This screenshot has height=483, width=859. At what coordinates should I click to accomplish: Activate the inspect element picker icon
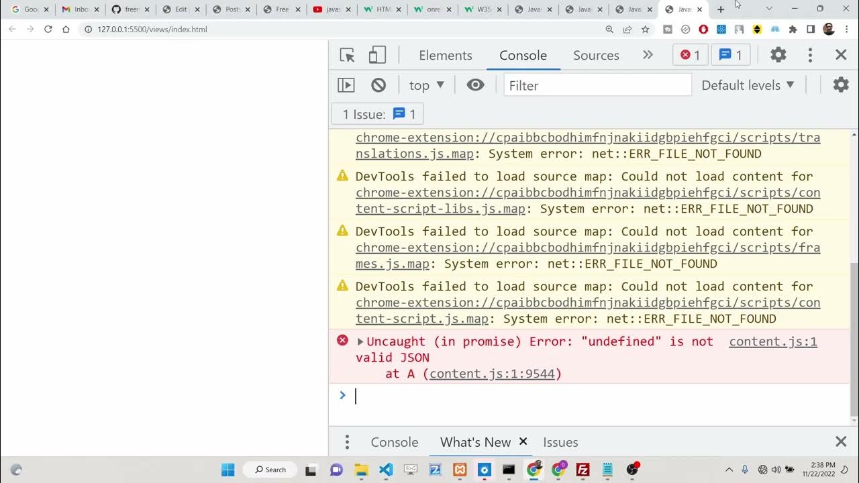click(x=347, y=56)
